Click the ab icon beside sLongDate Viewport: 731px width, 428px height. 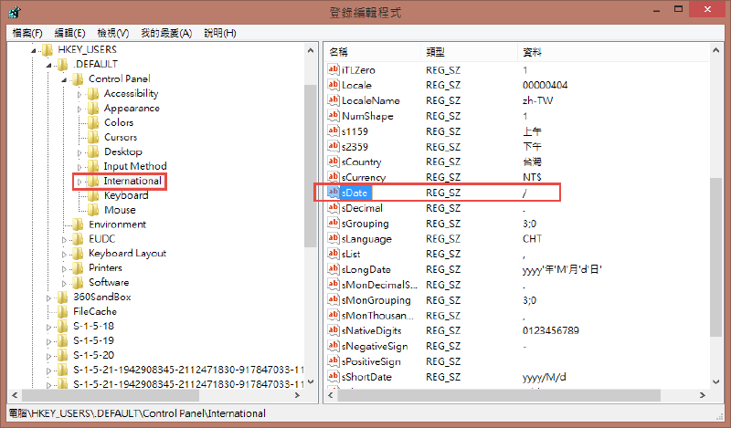334,270
